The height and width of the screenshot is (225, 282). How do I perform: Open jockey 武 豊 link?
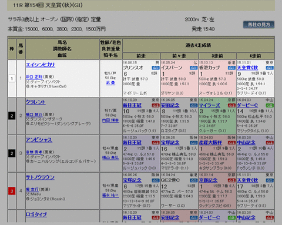(110, 83)
